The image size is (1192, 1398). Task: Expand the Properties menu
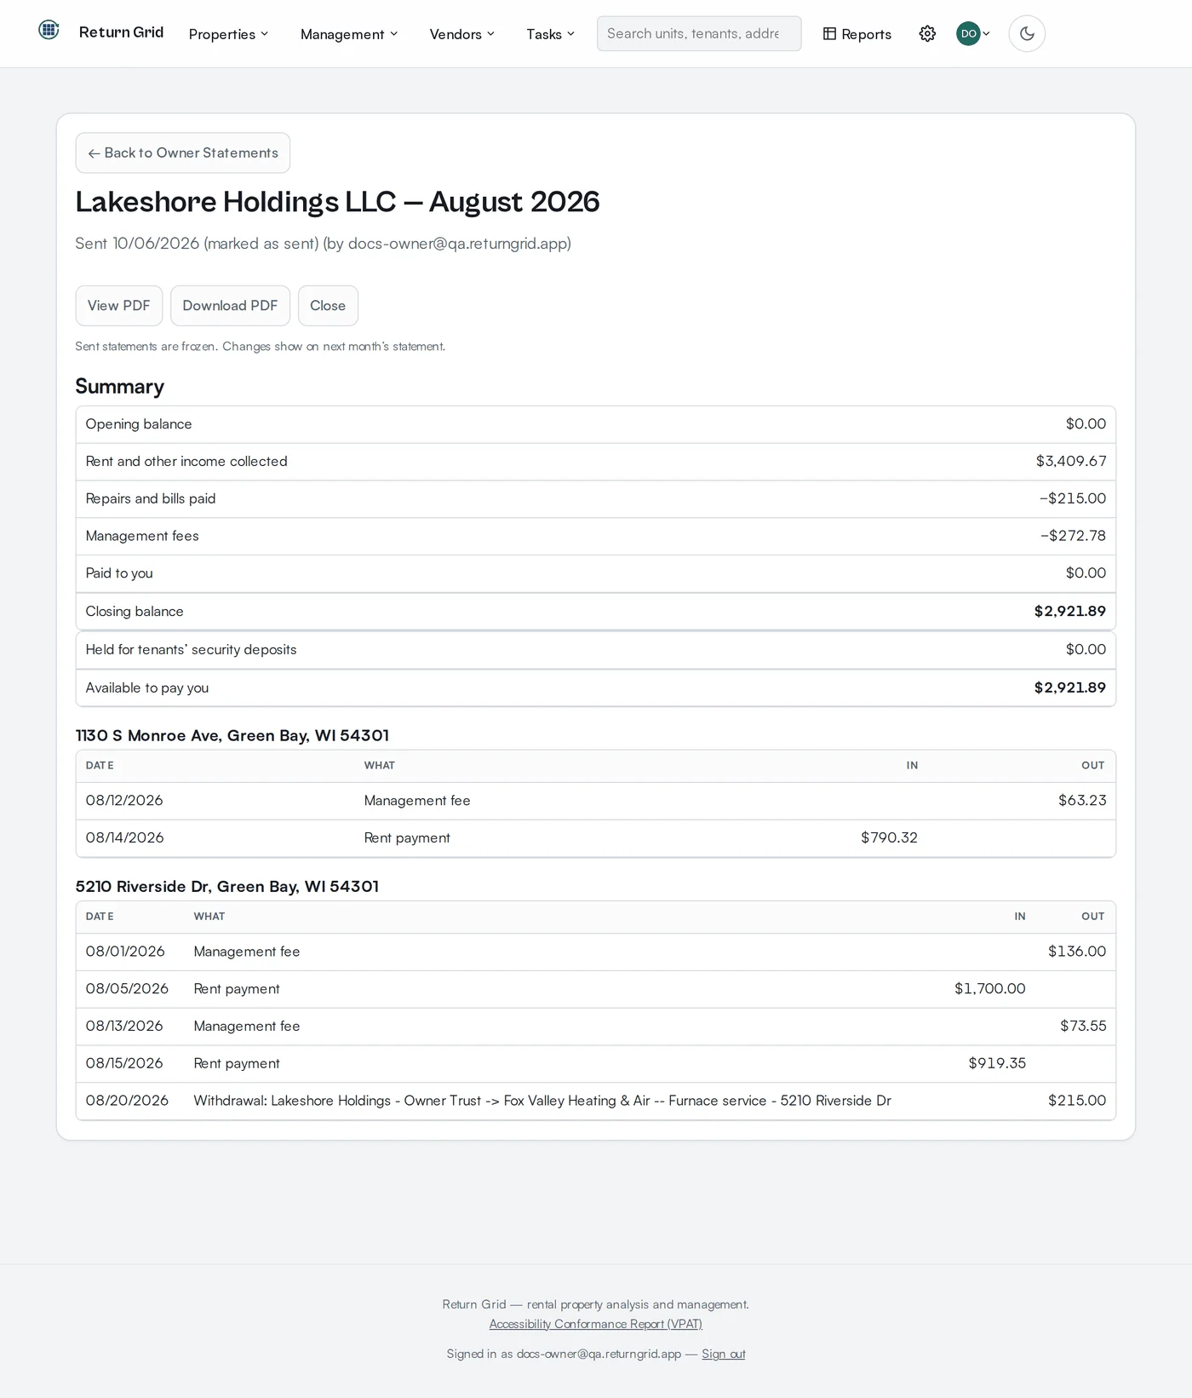tap(228, 34)
